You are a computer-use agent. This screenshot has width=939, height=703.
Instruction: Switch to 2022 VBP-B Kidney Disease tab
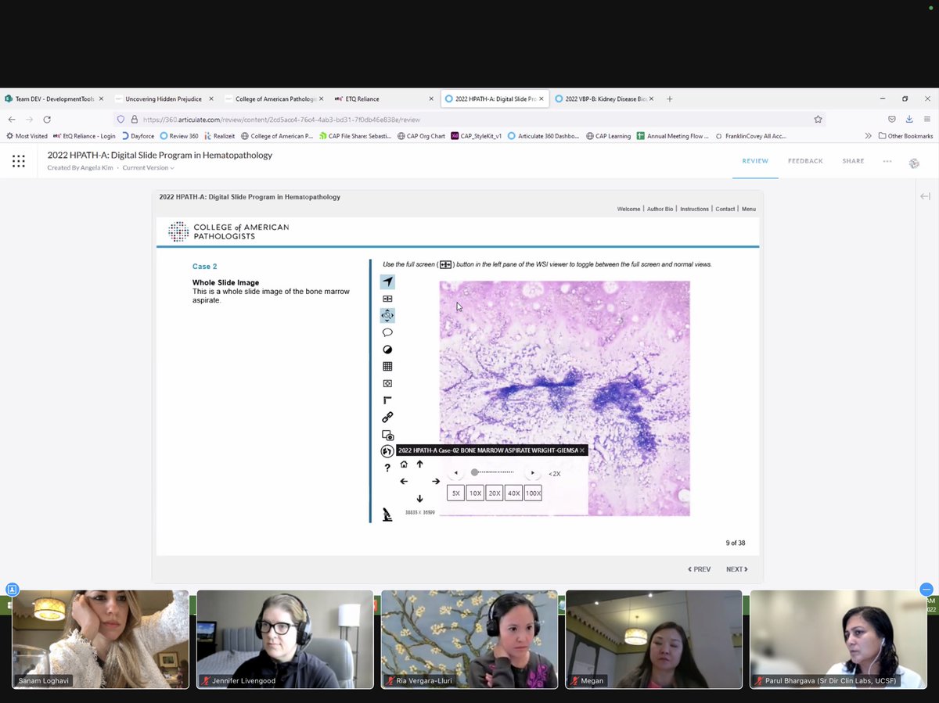(604, 99)
